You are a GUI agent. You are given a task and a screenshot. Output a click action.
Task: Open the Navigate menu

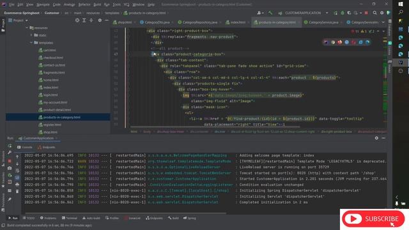(x=43, y=4)
